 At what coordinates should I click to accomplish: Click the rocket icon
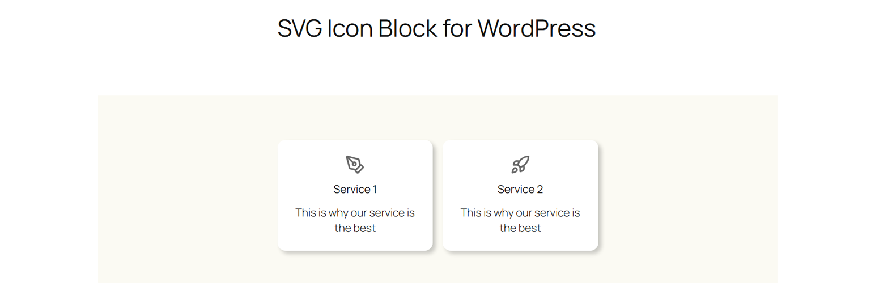click(520, 165)
